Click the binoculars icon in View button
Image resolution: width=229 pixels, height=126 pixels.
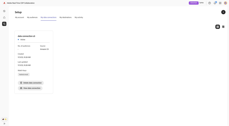point(21,88)
